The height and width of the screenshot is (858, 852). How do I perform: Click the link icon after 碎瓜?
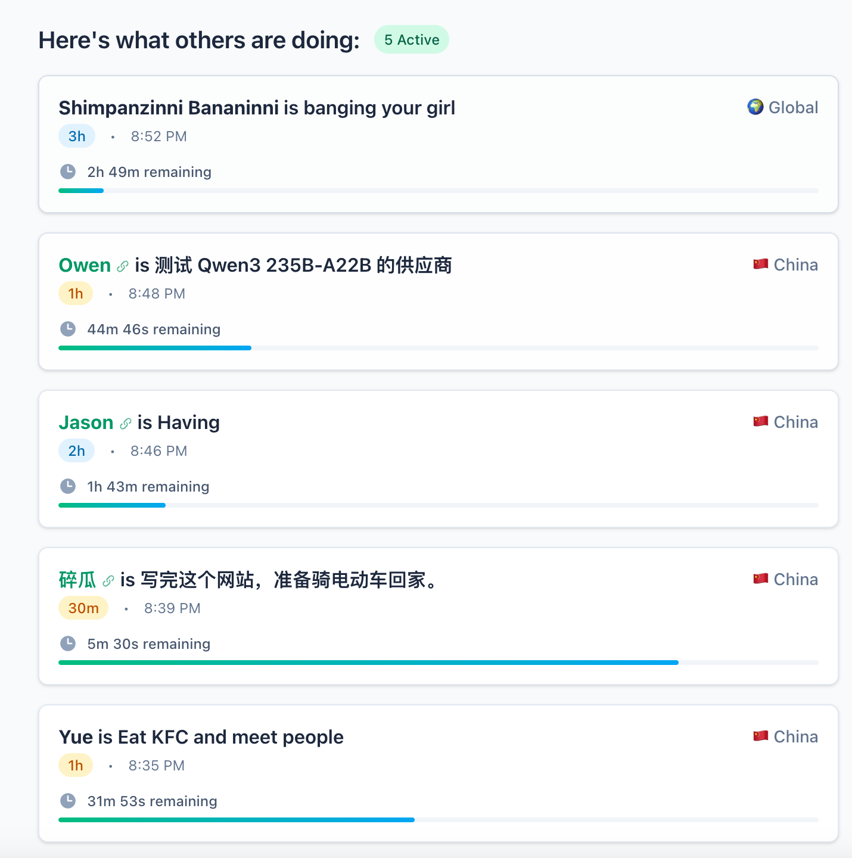coord(108,581)
